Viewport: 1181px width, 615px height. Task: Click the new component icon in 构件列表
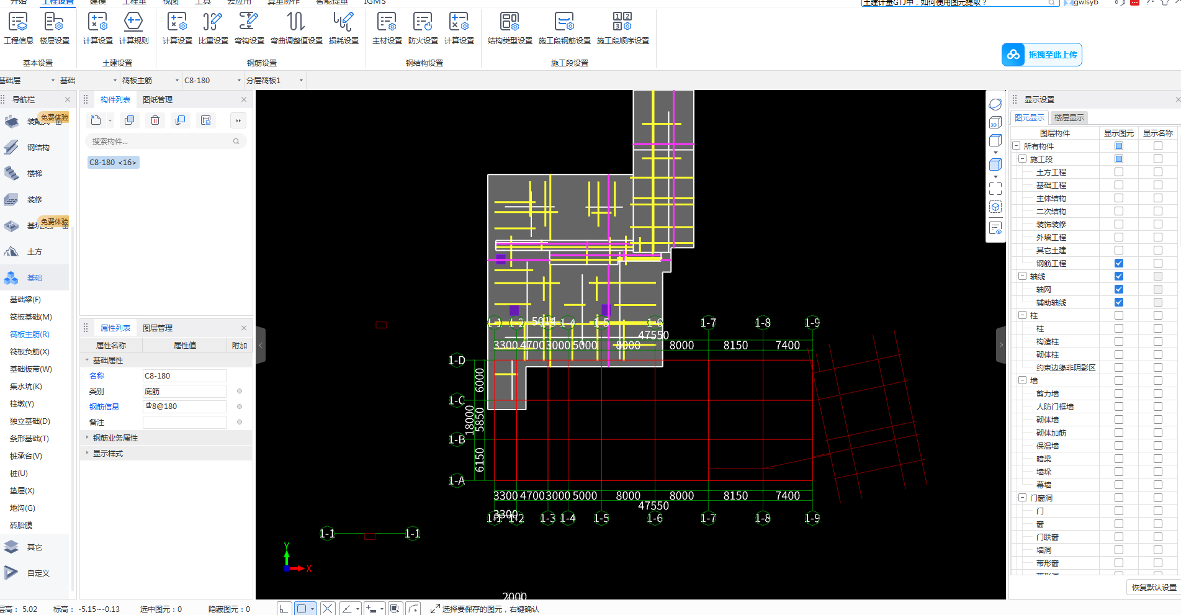pos(96,120)
